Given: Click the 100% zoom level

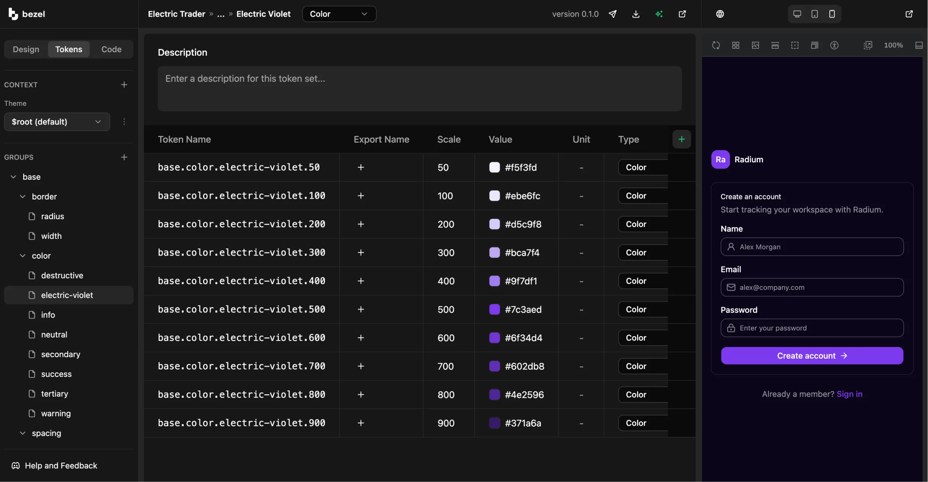Looking at the screenshot, I should coord(893,45).
